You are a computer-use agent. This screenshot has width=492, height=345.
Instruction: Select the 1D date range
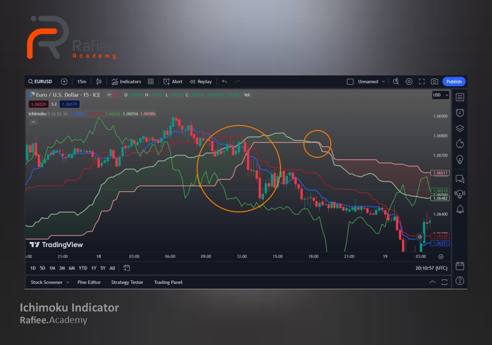(x=33, y=268)
